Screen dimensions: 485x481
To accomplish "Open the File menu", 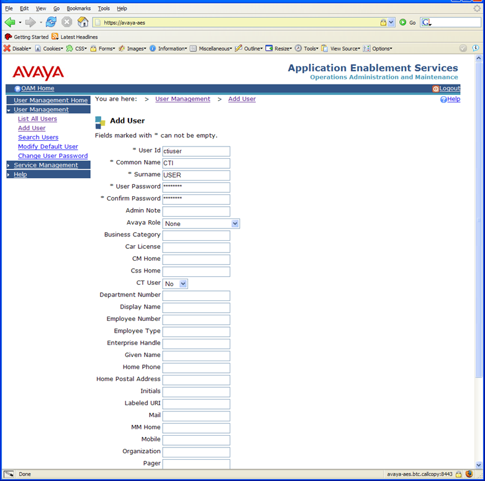I will [9, 8].
